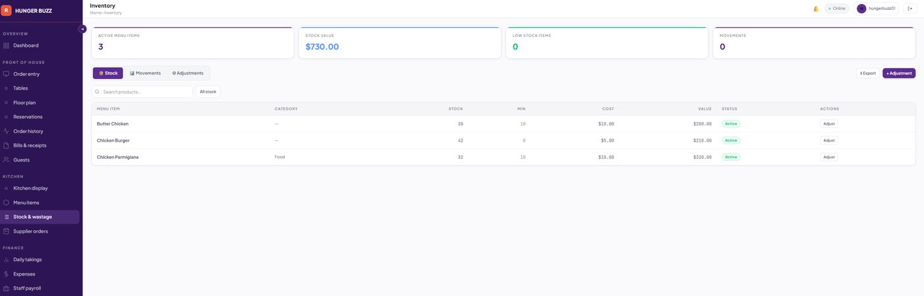Click the Search products field
The image size is (924, 296).
[x=142, y=92]
